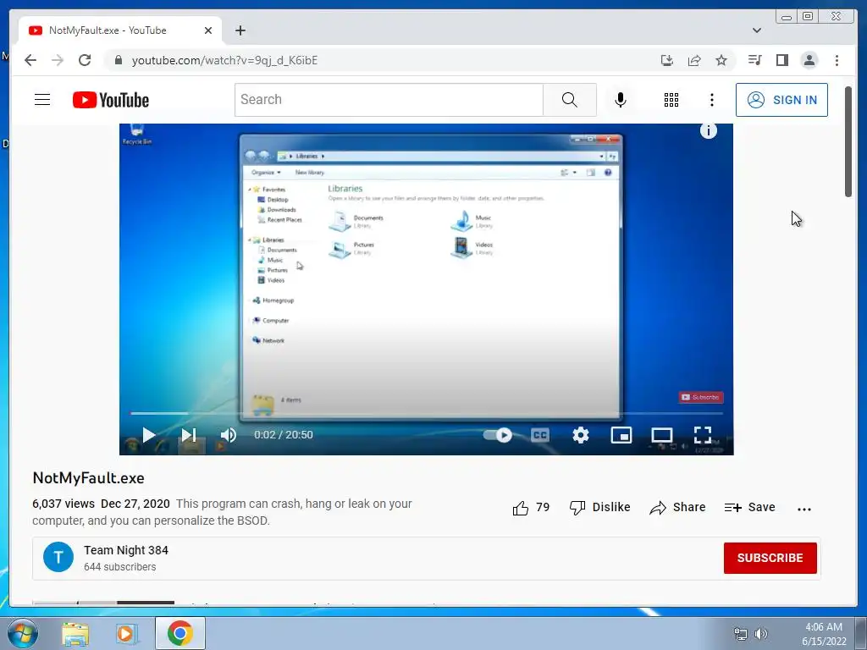Click the URL address bar
This screenshot has height=650, width=867.
pos(382,60)
